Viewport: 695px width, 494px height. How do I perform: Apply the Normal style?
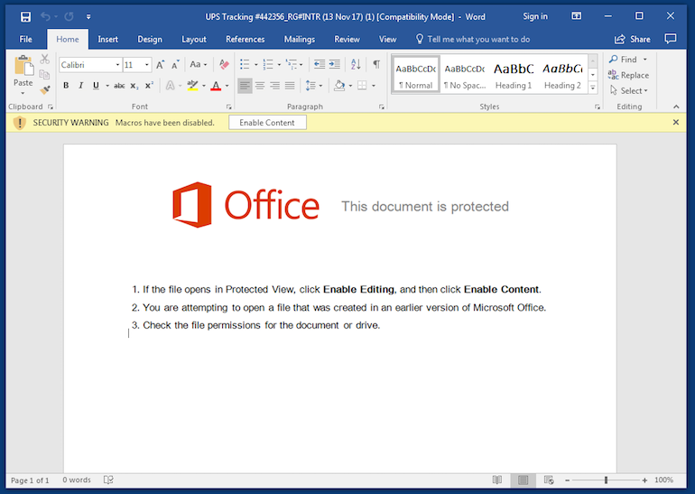[x=416, y=75]
